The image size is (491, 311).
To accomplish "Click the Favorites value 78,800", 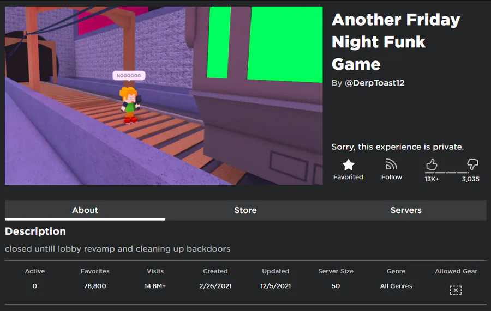I will pyautogui.click(x=95, y=286).
